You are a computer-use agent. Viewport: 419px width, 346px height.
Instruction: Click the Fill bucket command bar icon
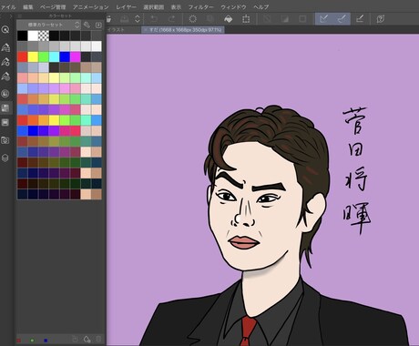(x=228, y=19)
